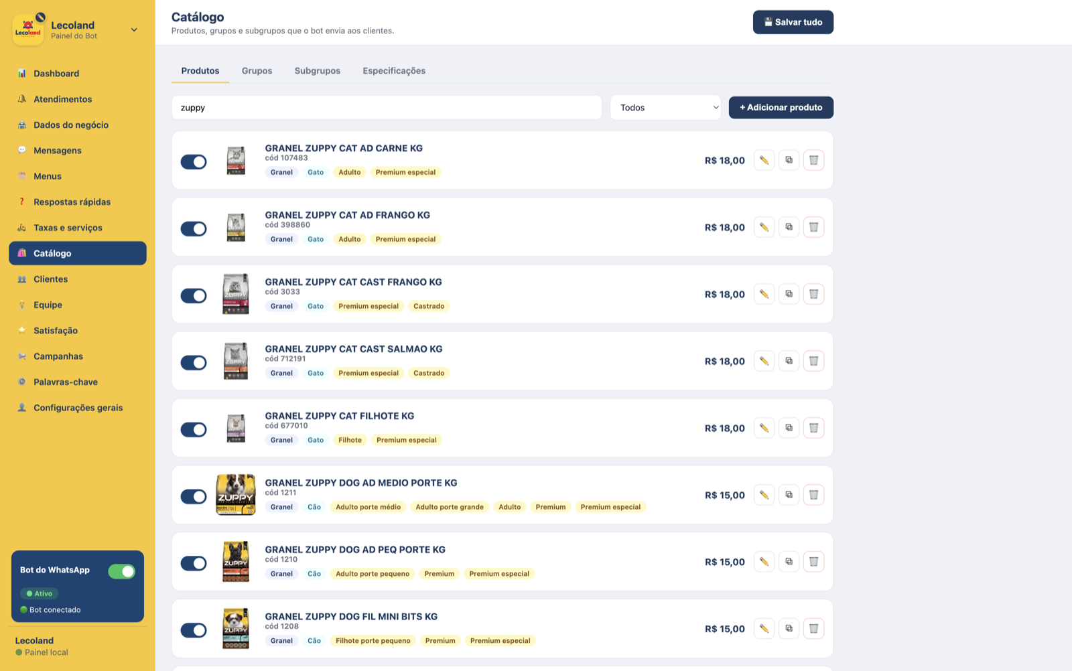Delete GRANEL ZUPPY CAT AD CARNE KG product
Viewport: 1072px width, 671px height.
[813, 160]
